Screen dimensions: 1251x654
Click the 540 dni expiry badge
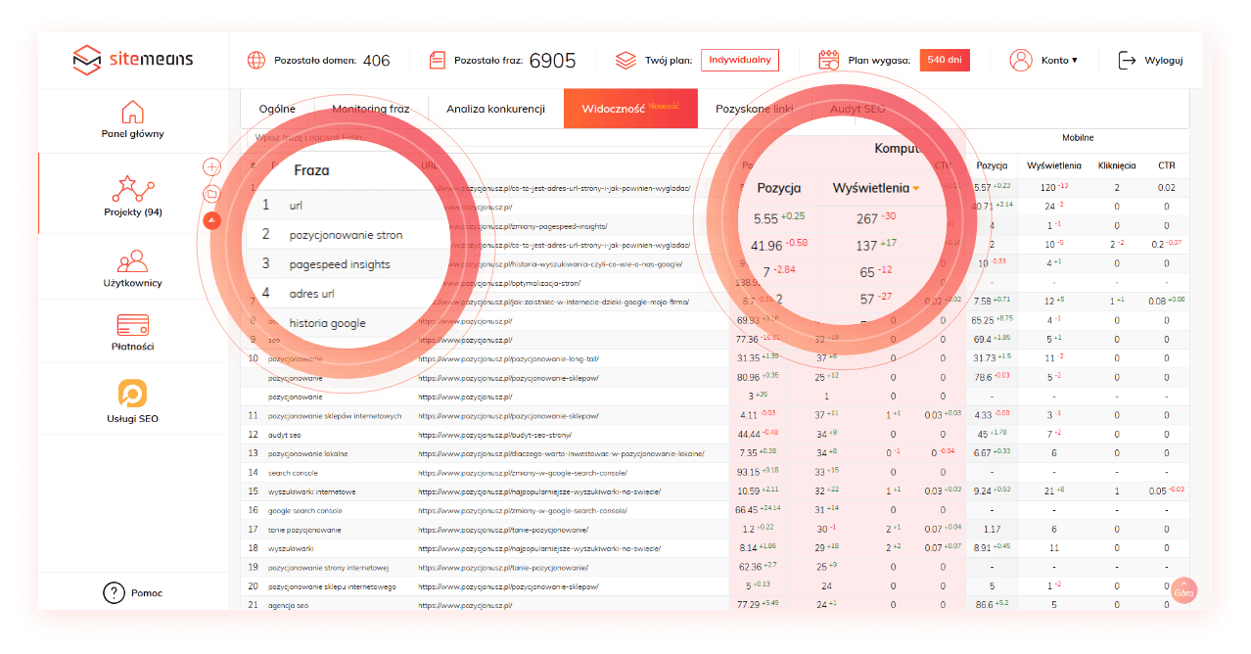(x=945, y=60)
